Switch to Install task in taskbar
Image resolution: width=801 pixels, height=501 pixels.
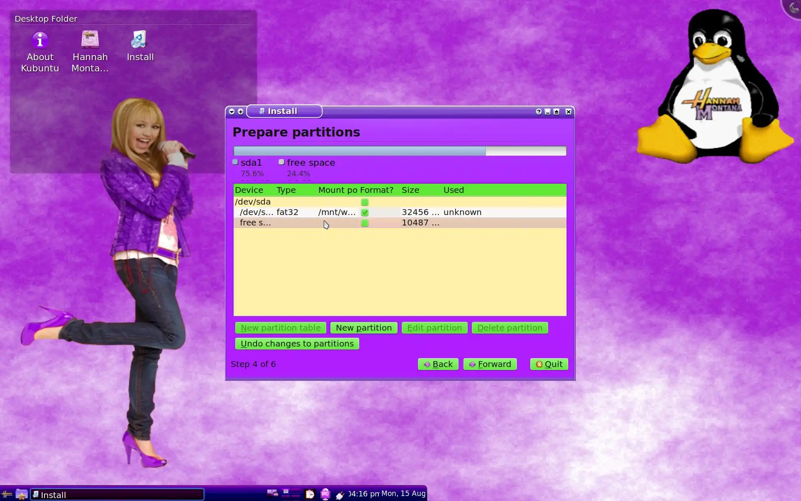coord(117,495)
